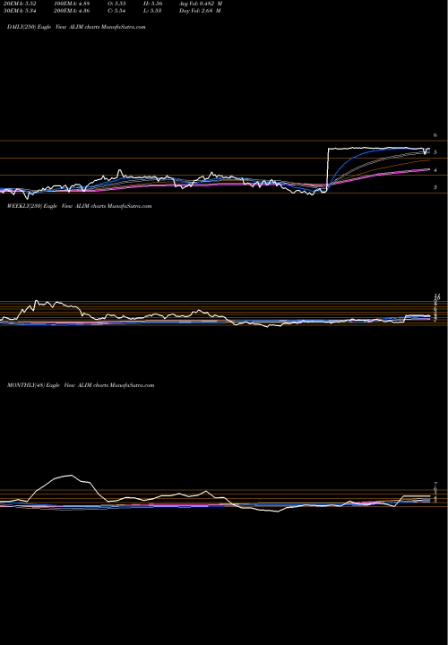The image size is (448, 645).
Task: Click the MONTHLY(48) Eagle View chart title
Action: click(81, 385)
